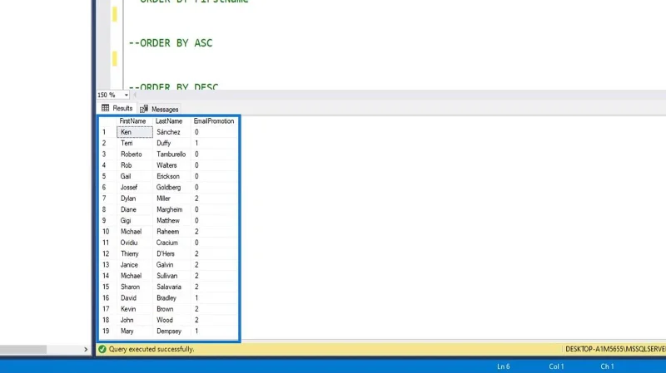Screen dimensions: 666x373
Task: Select the Wood last name cell
Action: click(172, 319)
